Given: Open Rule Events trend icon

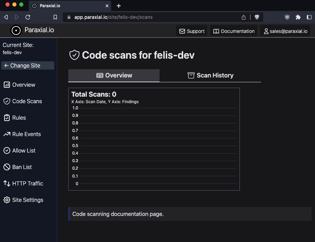Looking at the screenshot, I should point(7,134).
